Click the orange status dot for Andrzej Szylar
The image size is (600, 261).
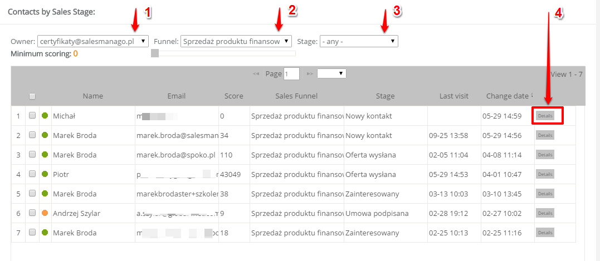45,213
